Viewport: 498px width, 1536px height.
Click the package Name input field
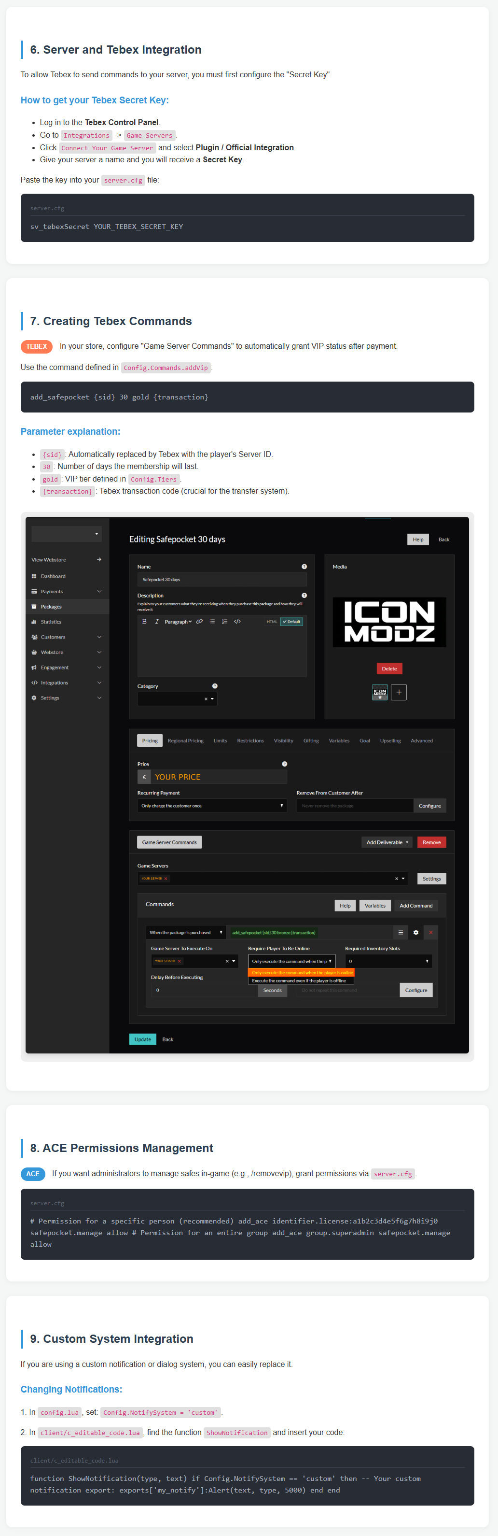tap(221, 579)
